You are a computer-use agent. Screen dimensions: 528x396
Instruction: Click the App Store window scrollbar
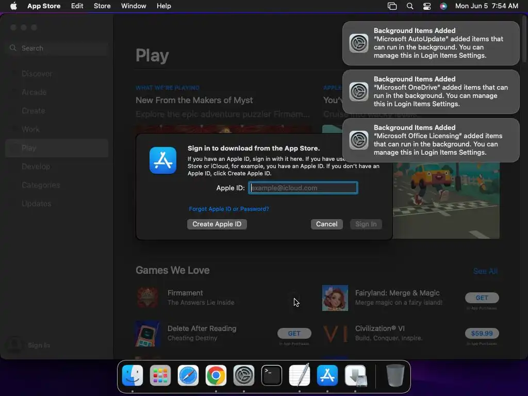click(524, 40)
